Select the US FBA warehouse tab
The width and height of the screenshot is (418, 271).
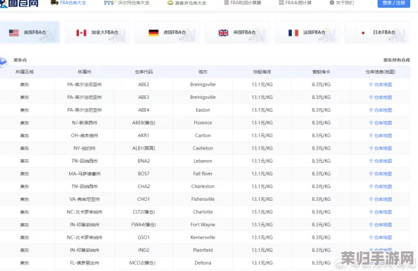(x=30, y=32)
